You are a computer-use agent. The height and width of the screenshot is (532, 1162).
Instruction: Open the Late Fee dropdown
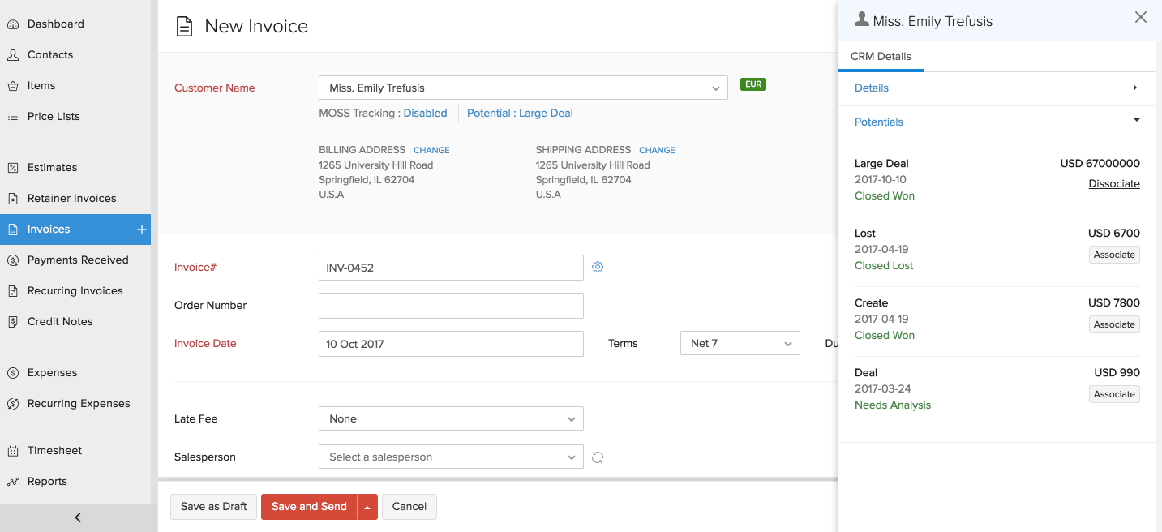pos(450,418)
